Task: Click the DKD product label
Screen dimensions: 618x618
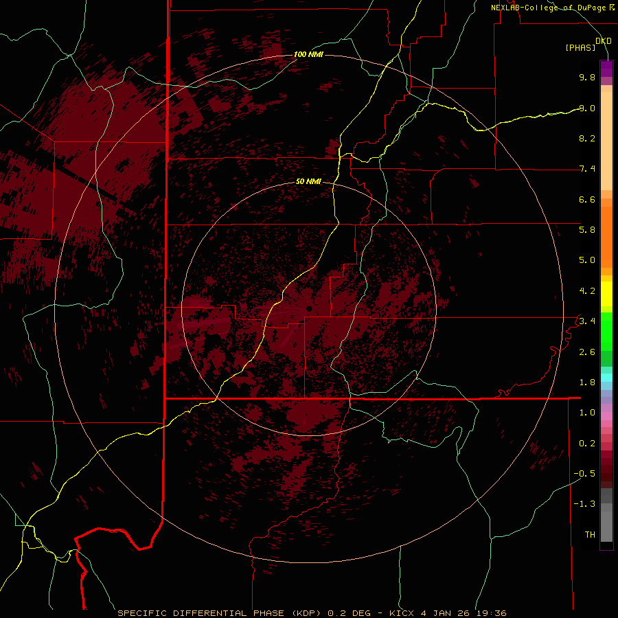Action: [x=604, y=41]
